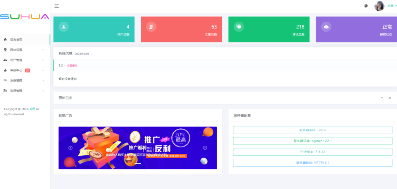Click the promotional carousel banner image
This screenshot has width=397, height=189.
138,148
